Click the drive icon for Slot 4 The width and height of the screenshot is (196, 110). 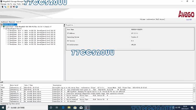pos(8,38)
